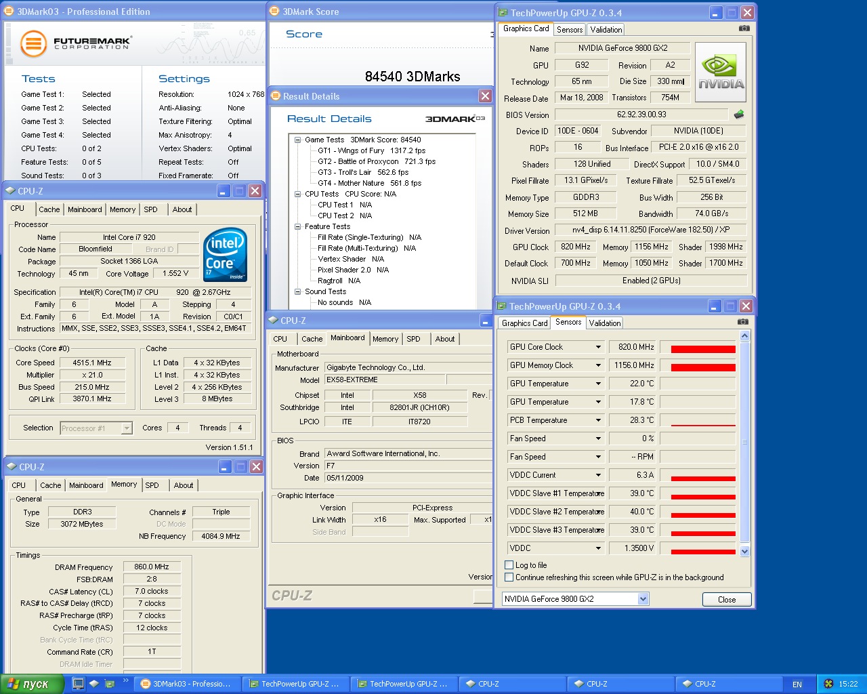Launch GPU-Z from the quick launch card icon
Screen dimensions: 867x694
[x=110, y=684]
